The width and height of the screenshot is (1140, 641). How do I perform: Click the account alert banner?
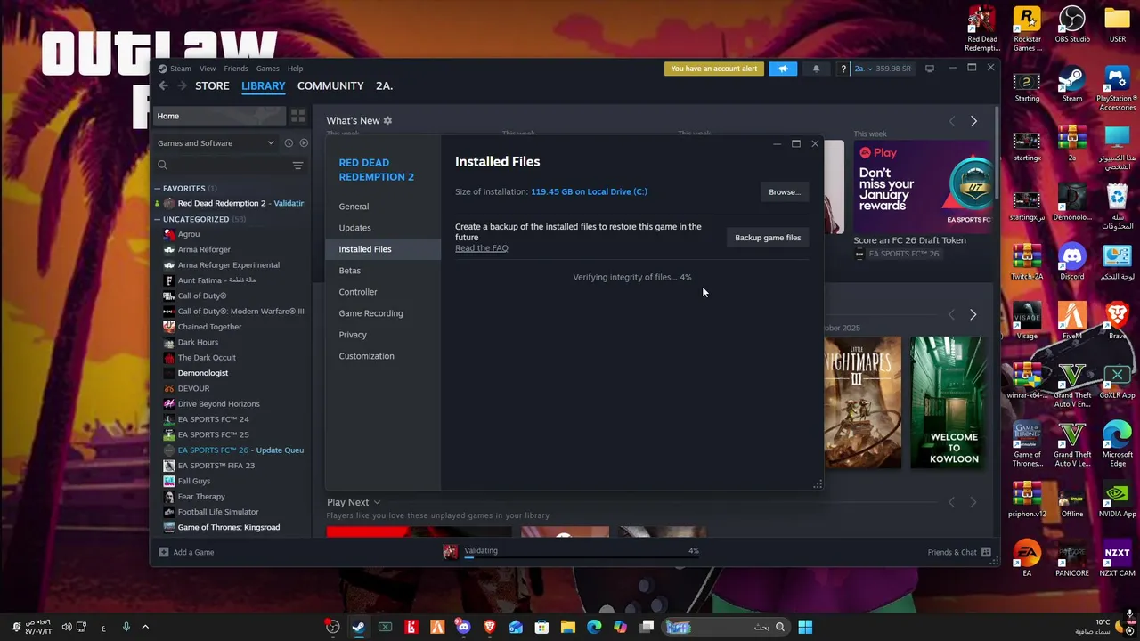tap(713, 69)
